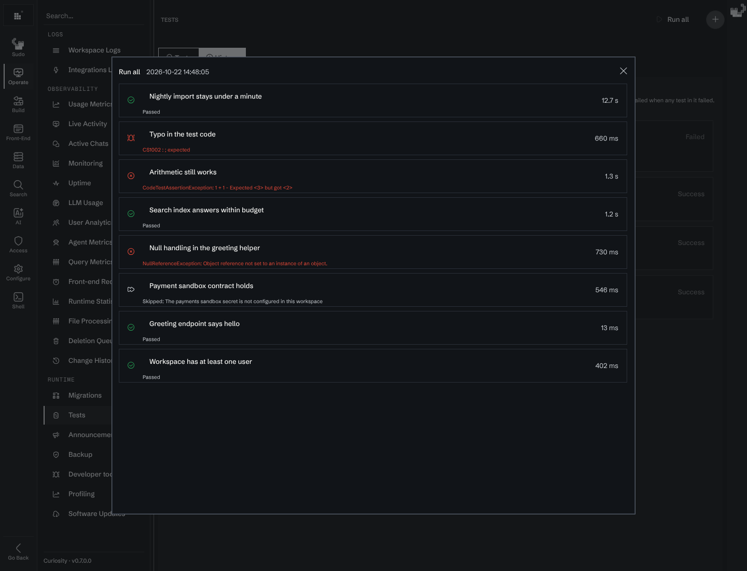Open the Arithmetic still works result
This screenshot has height=571, width=747.
(373, 176)
